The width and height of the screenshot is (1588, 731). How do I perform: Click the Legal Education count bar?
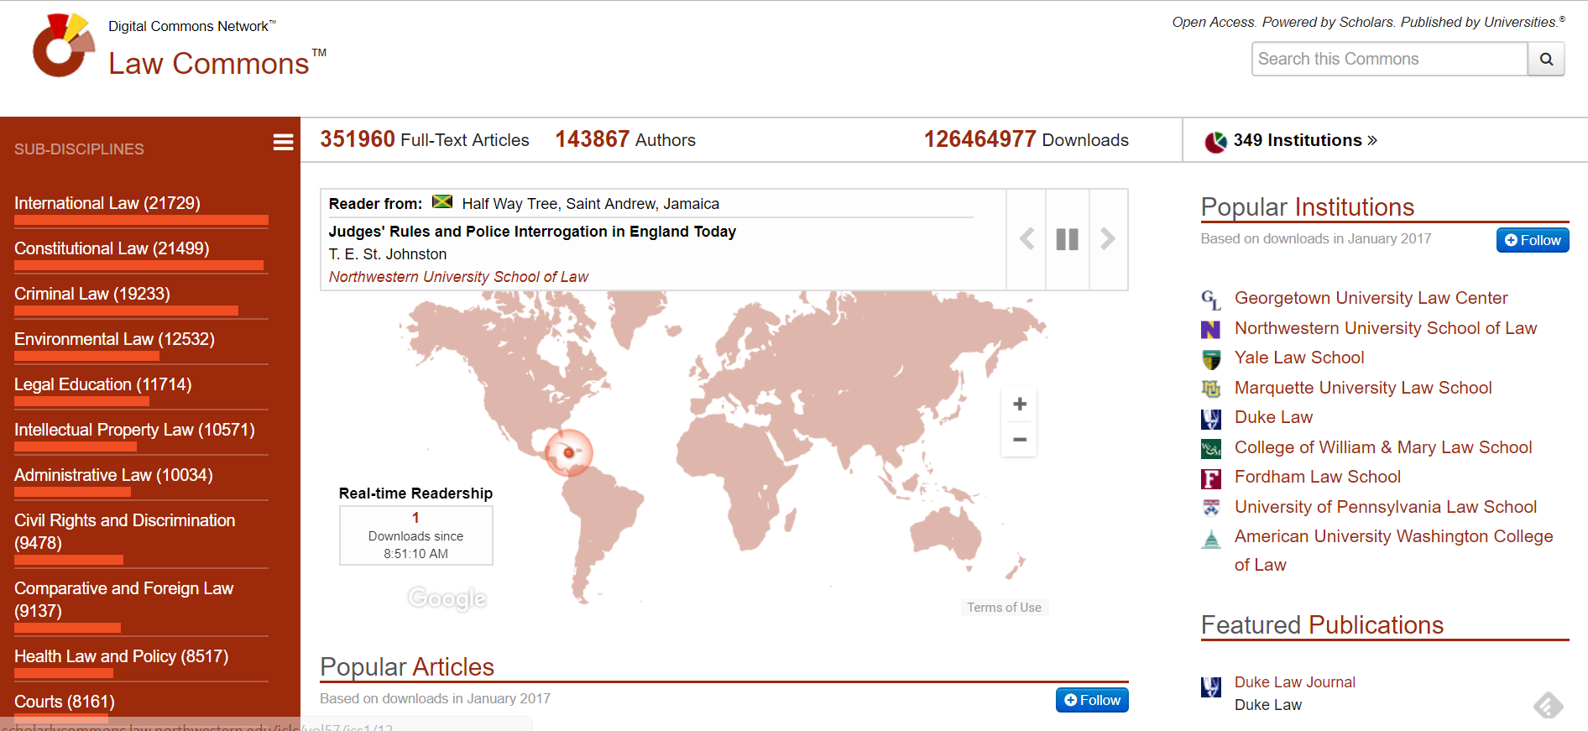tap(81, 402)
